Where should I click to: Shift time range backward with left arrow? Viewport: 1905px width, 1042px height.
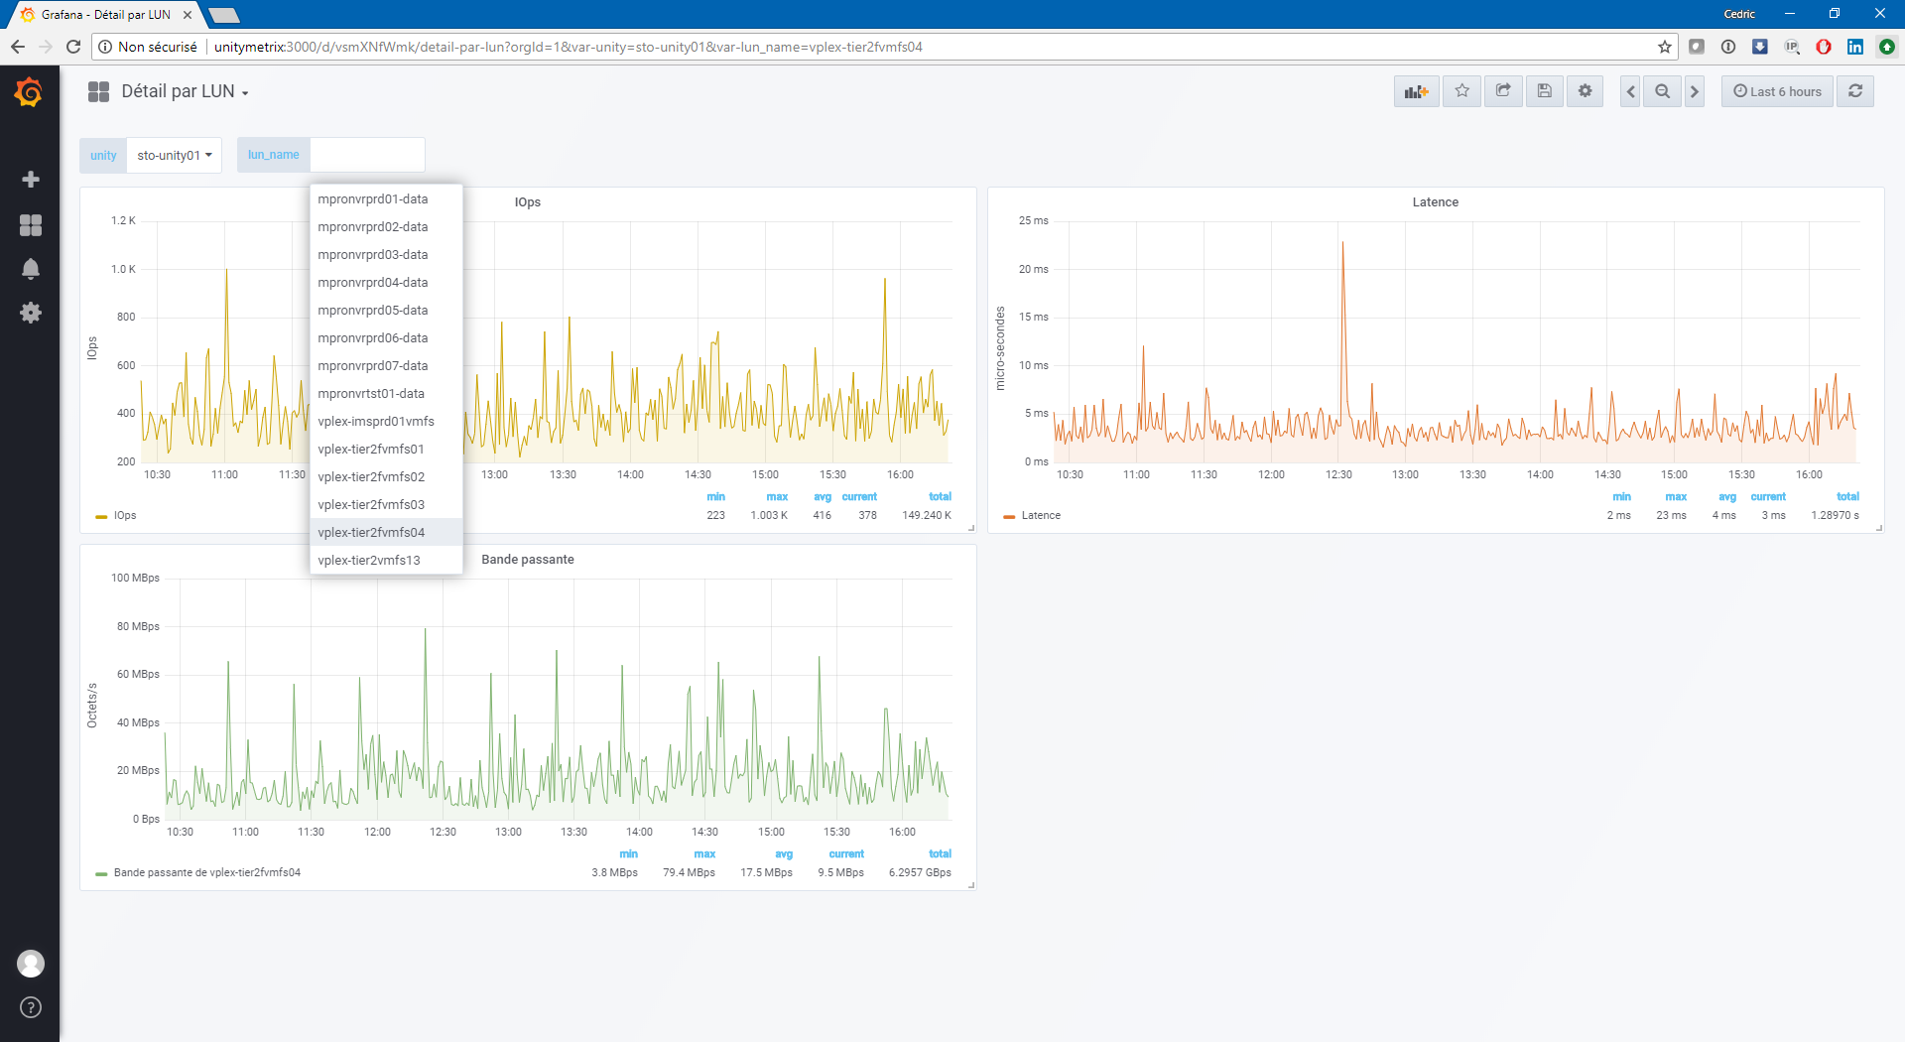coord(1630,91)
